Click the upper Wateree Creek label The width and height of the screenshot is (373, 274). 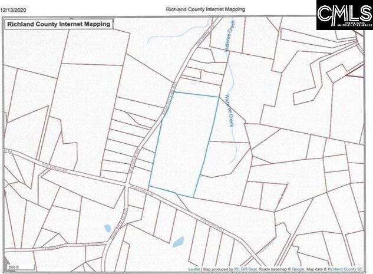(x=230, y=36)
